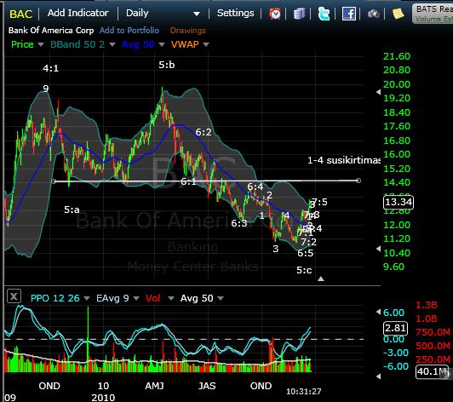Share chart via Twitter icon
Screen dimensions: 453x402
(x=324, y=14)
